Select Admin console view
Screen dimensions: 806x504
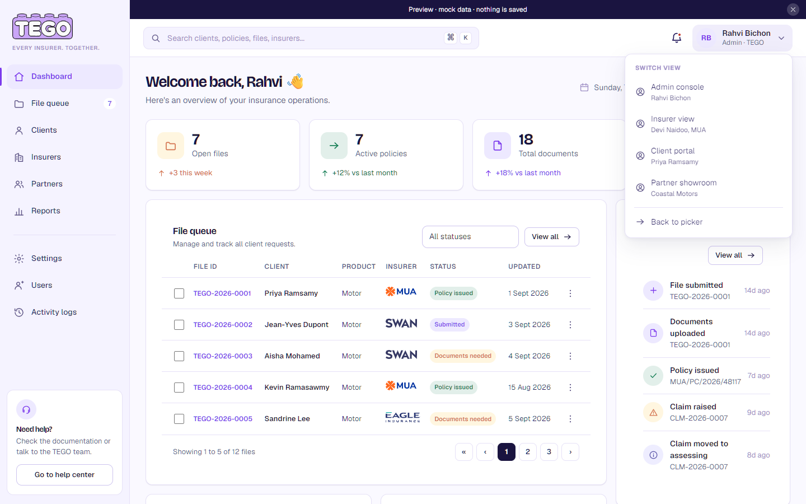pyautogui.click(x=709, y=92)
